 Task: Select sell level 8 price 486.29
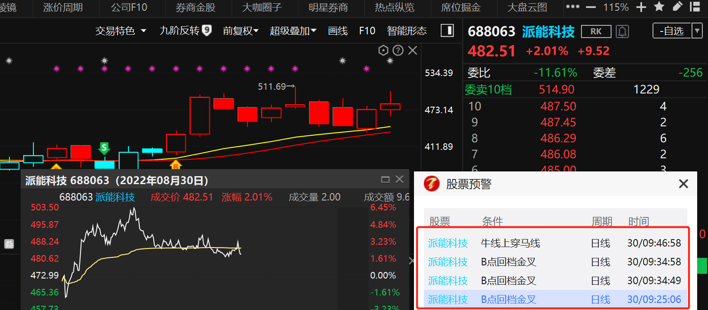point(558,138)
